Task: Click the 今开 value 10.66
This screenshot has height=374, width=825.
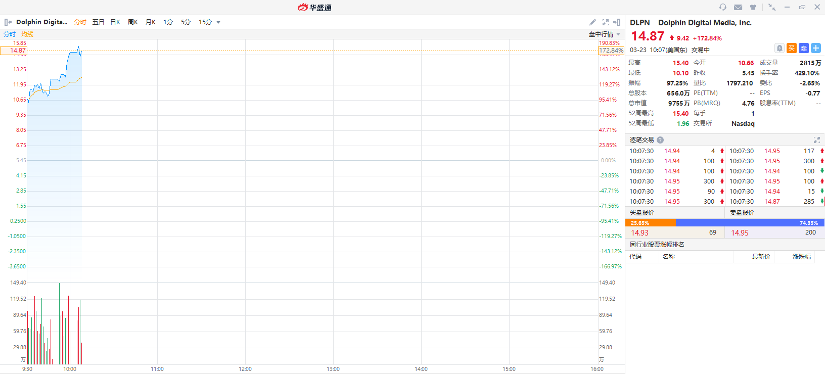Action: point(746,63)
